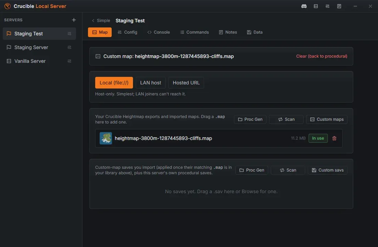Image resolution: width=378 pixels, height=247 pixels.
Task: Open Custom maps folder button
Action: coord(327,119)
